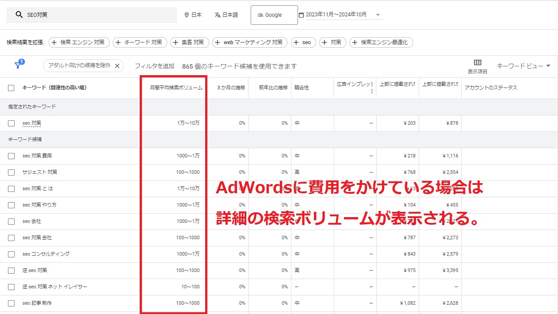Add the 対策 suggestion chip
The image size is (558, 314).
[x=333, y=42]
